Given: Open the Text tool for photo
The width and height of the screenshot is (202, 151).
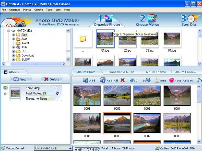Looking at the screenshot, I should click(160, 80).
